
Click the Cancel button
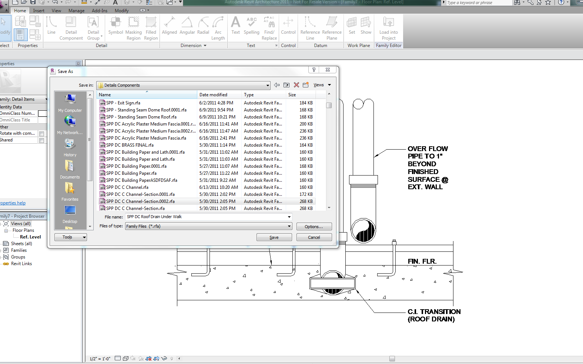click(x=314, y=237)
